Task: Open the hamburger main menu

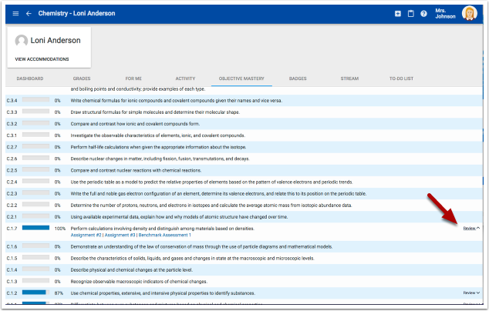Action: 15,14
